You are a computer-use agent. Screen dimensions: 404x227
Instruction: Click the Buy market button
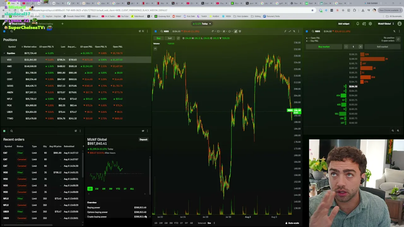324,47
